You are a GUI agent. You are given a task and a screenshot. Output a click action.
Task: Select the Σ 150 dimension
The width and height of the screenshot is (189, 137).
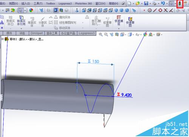[x=93, y=61]
